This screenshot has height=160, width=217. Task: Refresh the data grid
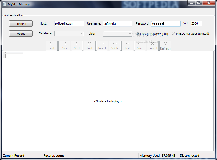point(165,46)
